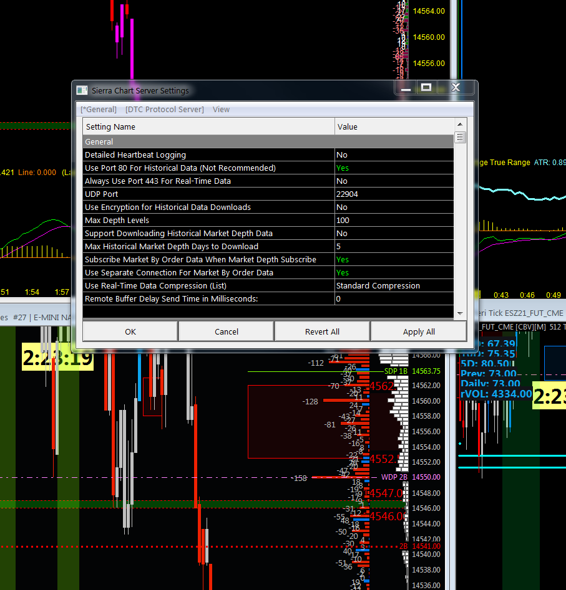Image resolution: width=566 pixels, height=590 pixels.
Task: Toggle Detailed Heartbeat Logging value No
Action: [x=394, y=155]
